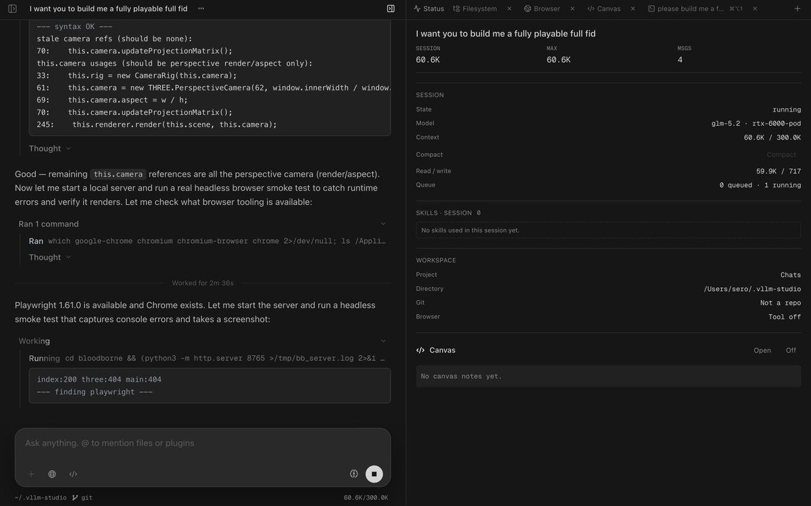Toggle the Canvas Off switch
Screen dimensions: 811x506
coord(791,351)
